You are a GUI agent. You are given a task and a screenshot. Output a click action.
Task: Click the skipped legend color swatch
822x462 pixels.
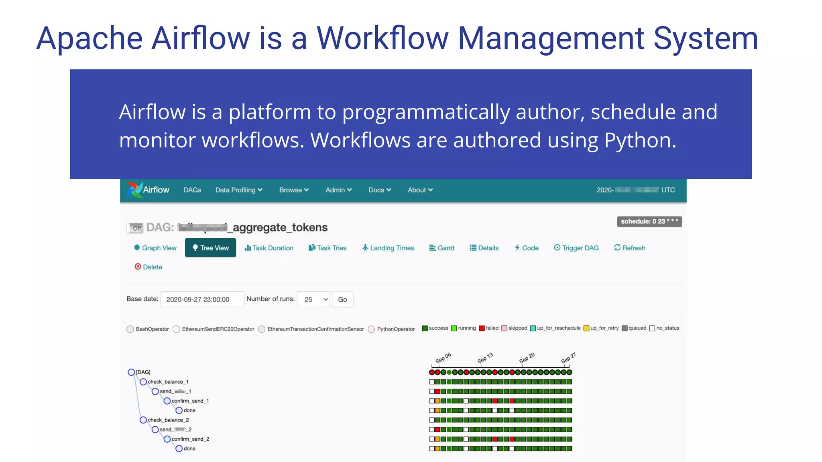click(505, 328)
